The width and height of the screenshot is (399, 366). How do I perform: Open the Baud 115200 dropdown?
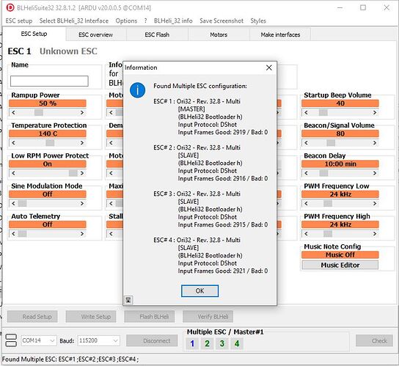(98, 340)
